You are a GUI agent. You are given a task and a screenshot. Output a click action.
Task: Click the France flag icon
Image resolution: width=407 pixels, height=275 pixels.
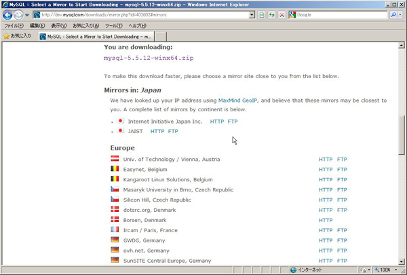click(x=115, y=230)
